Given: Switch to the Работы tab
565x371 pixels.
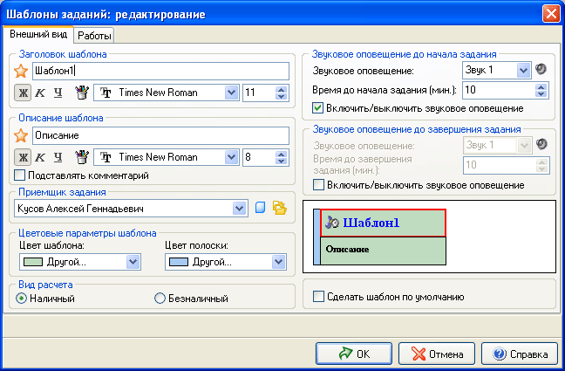Looking at the screenshot, I should click(x=94, y=35).
